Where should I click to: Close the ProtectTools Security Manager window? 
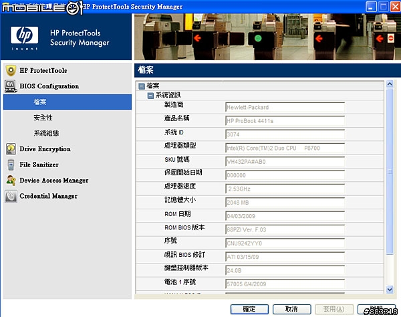pos(395,7)
